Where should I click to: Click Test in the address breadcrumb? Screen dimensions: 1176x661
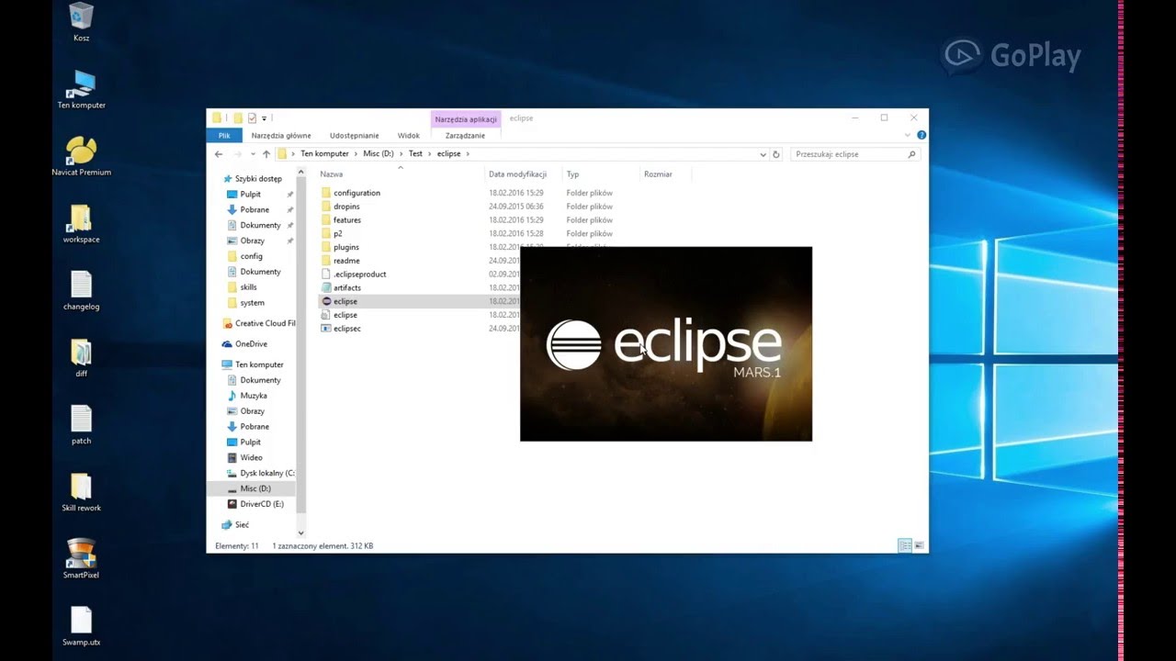click(415, 154)
